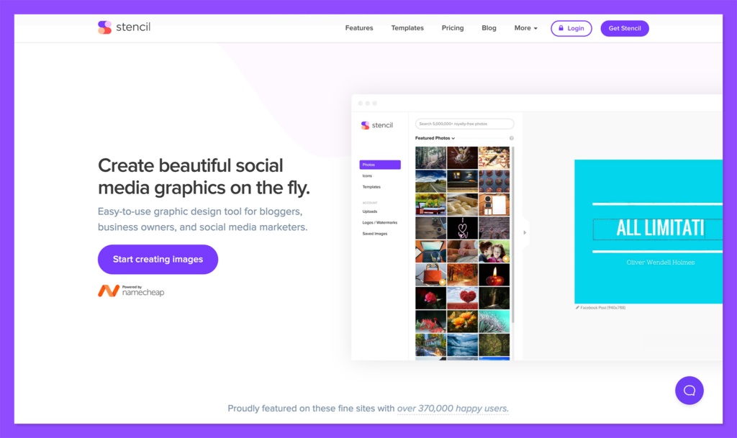Expand the right side panel arrow in the editor
Viewport: 737px width, 438px height.
click(524, 232)
